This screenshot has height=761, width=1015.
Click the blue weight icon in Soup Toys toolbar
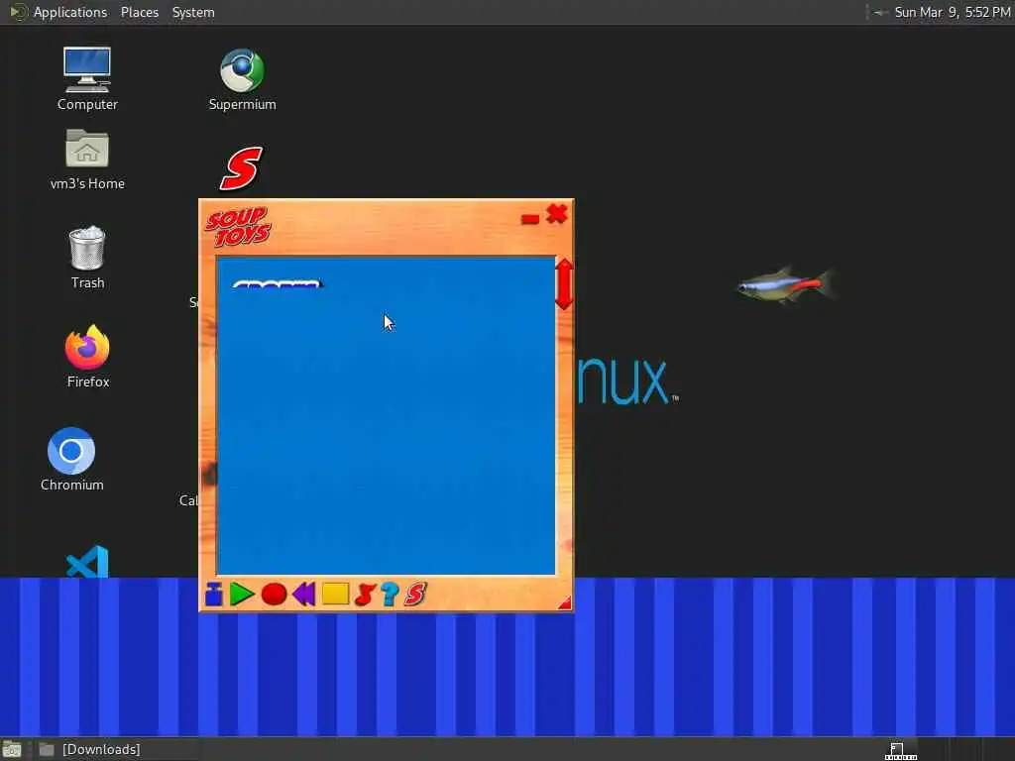pos(214,595)
